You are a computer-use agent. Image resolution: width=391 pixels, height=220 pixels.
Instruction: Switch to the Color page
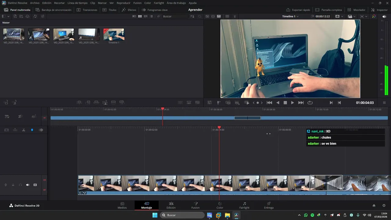pos(220,205)
